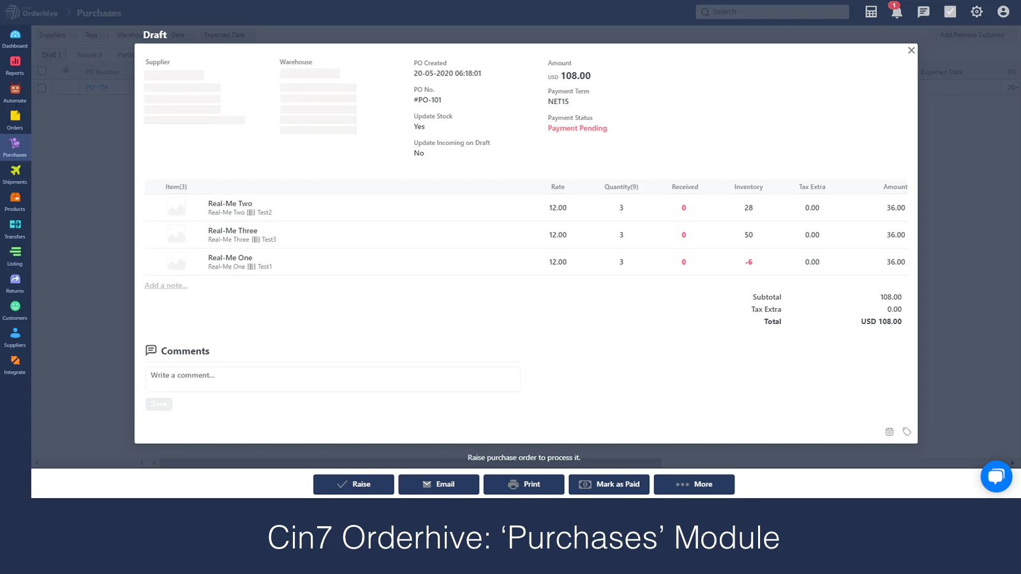The width and height of the screenshot is (1021, 574).
Task: Go to the Orders module
Action: pos(15,120)
